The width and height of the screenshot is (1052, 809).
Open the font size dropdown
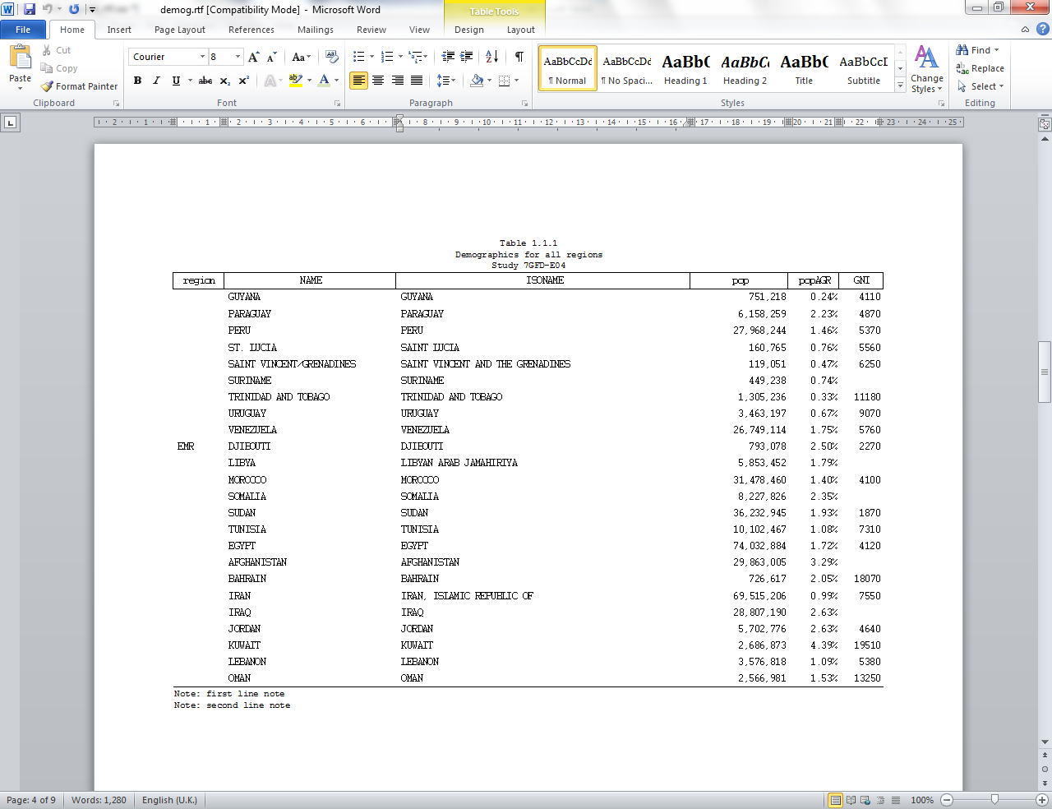(x=238, y=56)
